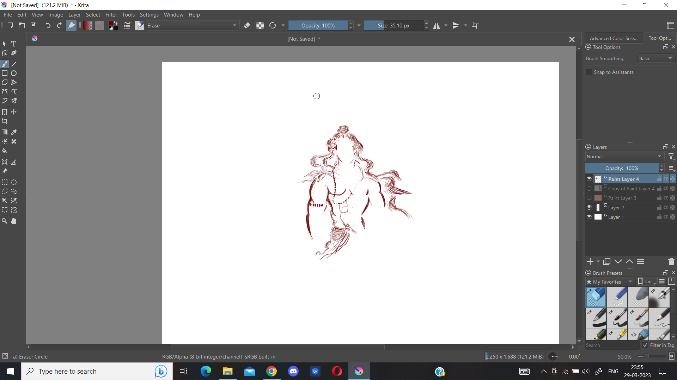Adjust the brush Opacity slider in toolbar
The image size is (677, 380).
click(x=318, y=25)
